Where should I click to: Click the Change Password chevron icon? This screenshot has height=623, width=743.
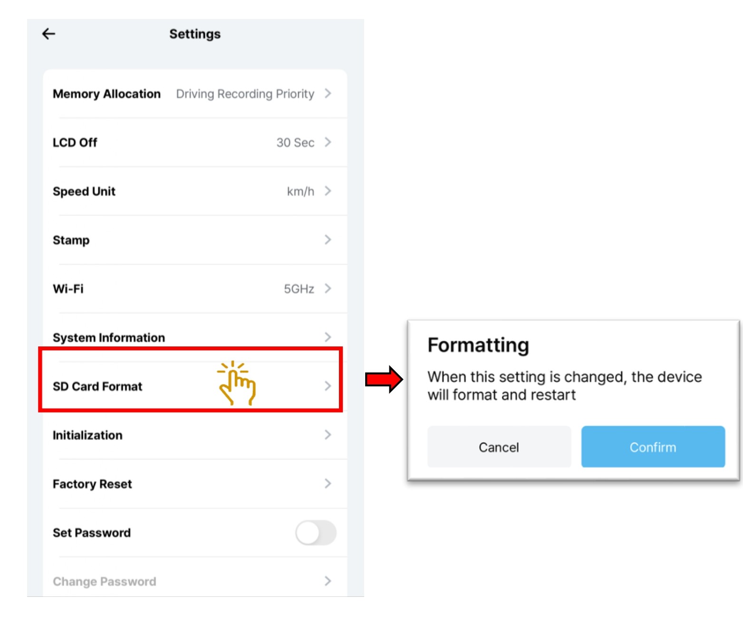(328, 581)
